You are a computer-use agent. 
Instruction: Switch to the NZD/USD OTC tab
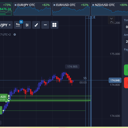[110, 9]
